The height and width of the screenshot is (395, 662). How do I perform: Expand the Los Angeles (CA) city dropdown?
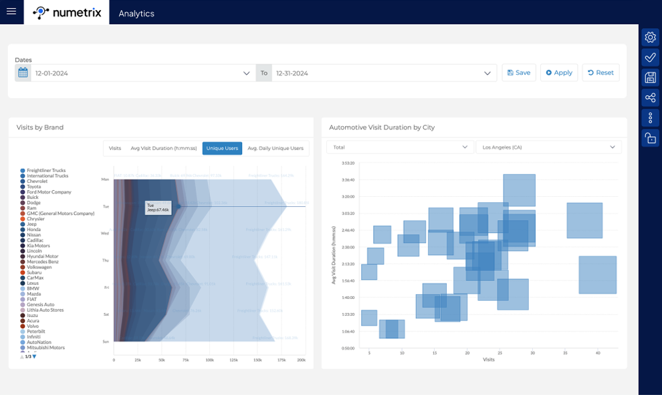tap(548, 147)
